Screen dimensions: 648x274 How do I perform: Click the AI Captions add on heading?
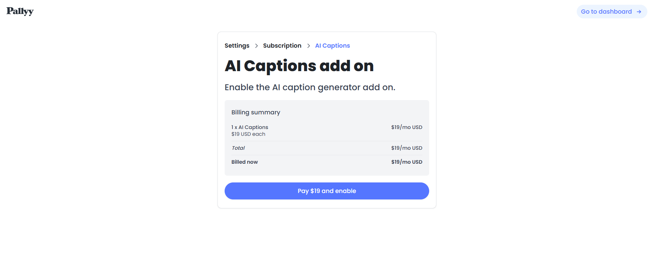click(x=299, y=66)
